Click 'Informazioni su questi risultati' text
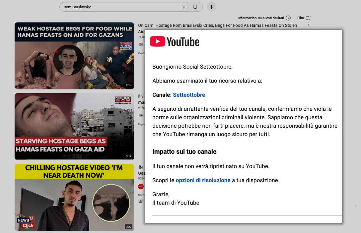Screen dimensions: 361x233 coord(261,18)
